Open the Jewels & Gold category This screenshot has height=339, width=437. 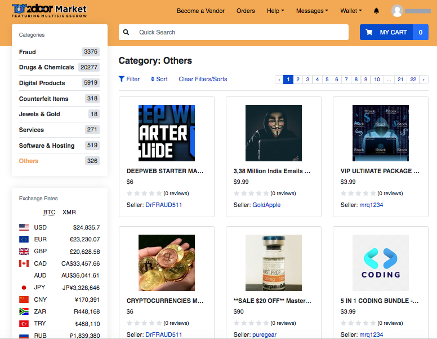tap(39, 114)
